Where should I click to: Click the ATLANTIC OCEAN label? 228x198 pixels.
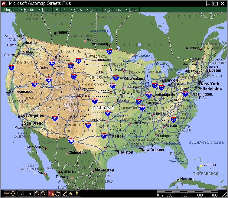[x=207, y=142]
